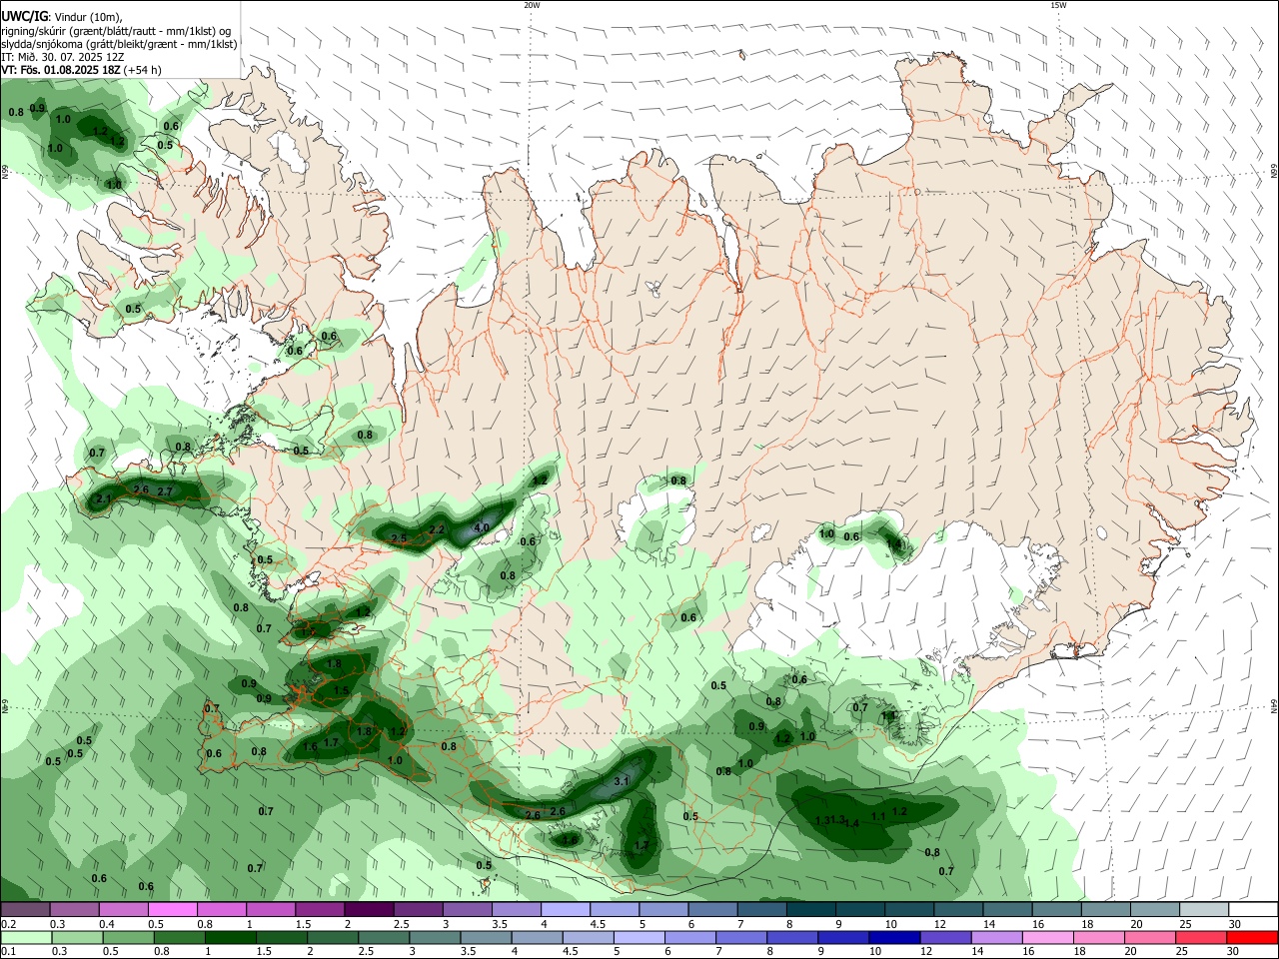Click the 2.7 precipitation value on the map
The width and height of the screenshot is (1279, 959).
coord(166,491)
